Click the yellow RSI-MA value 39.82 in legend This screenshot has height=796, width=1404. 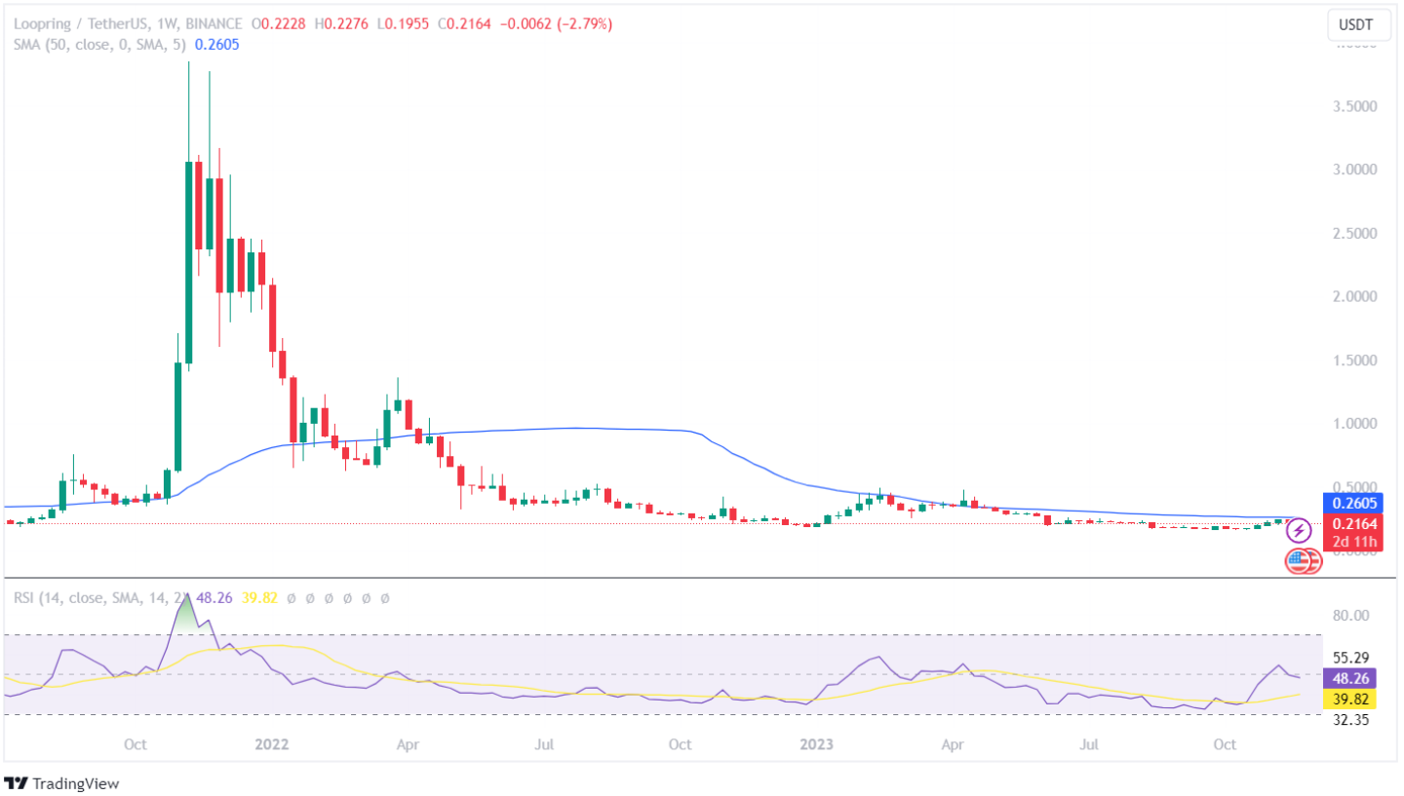(258, 597)
